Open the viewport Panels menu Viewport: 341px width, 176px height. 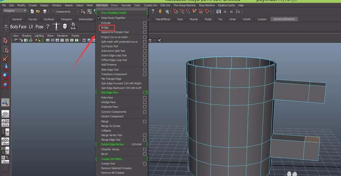(75, 35)
